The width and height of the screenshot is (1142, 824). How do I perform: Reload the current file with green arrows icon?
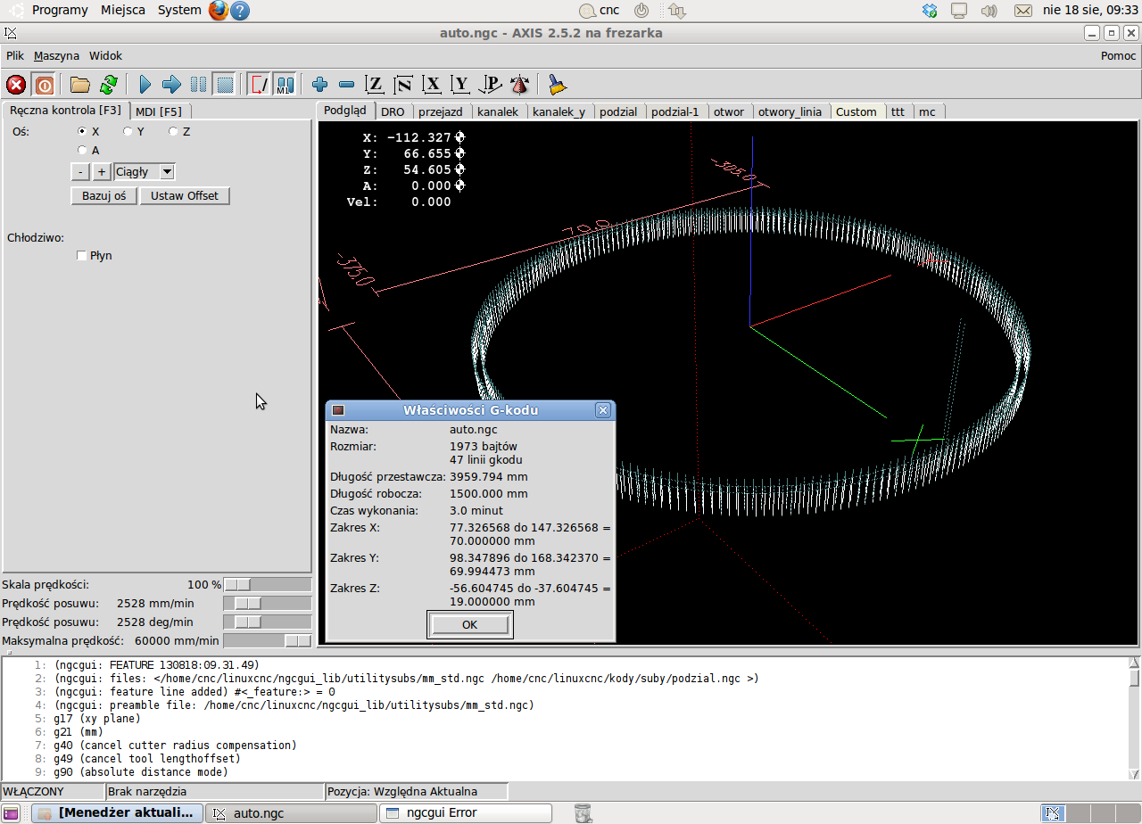point(108,85)
